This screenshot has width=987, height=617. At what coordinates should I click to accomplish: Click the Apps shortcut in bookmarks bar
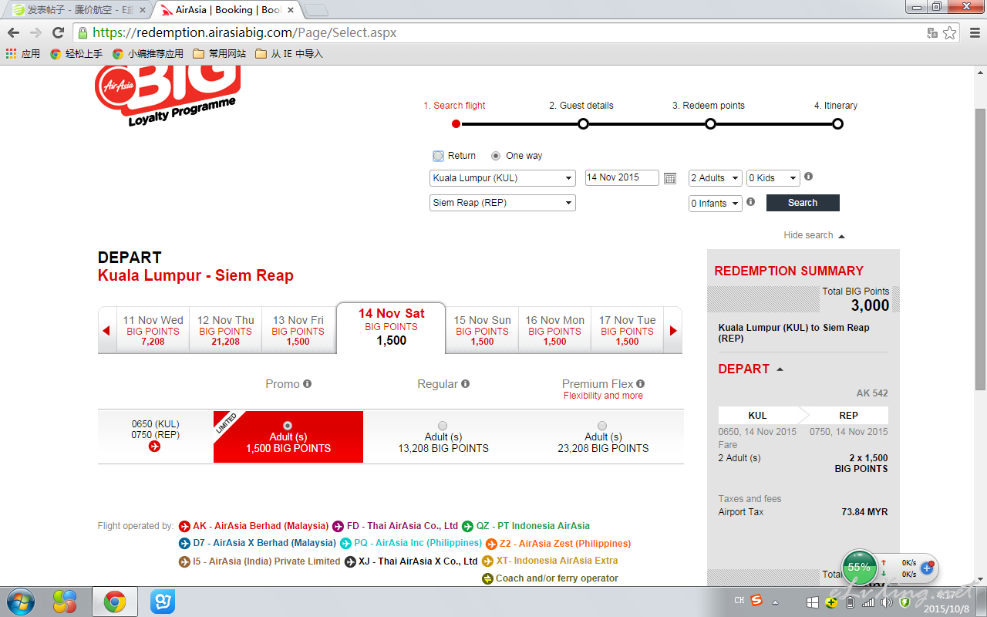pos(22,54)
